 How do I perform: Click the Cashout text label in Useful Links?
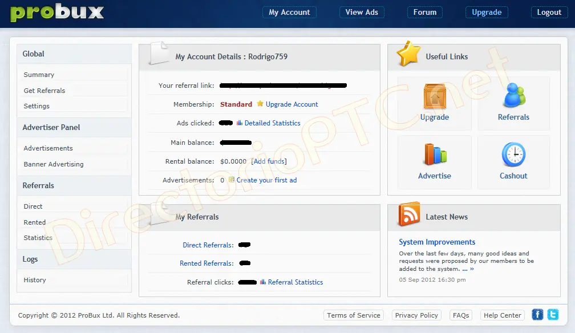pyautogui.click(x=513, y=176)
